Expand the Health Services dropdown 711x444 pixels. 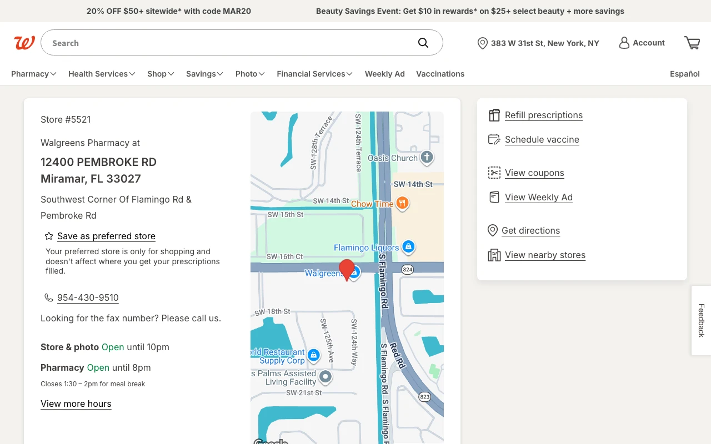pyautogui.click(x=102, y=74)
